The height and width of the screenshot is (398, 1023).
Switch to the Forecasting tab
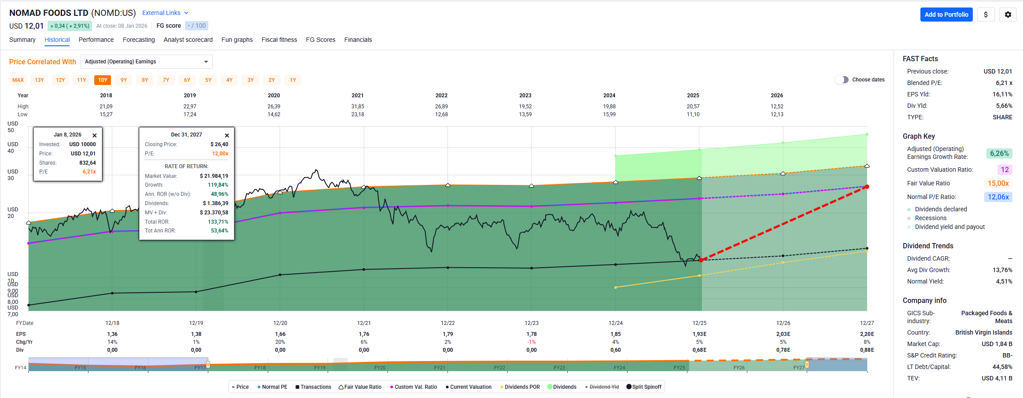(x=139, y=40)
